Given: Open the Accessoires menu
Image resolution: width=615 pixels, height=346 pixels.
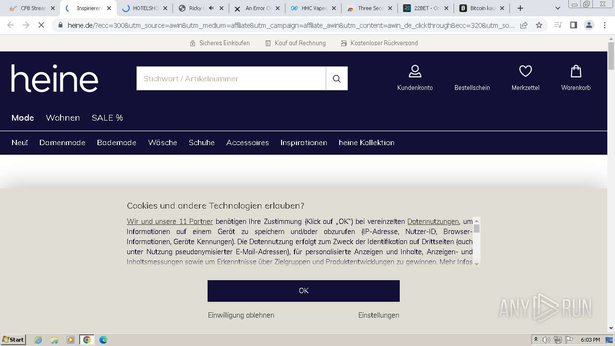Looking at the screenshot, I should (x=247, y=143).
